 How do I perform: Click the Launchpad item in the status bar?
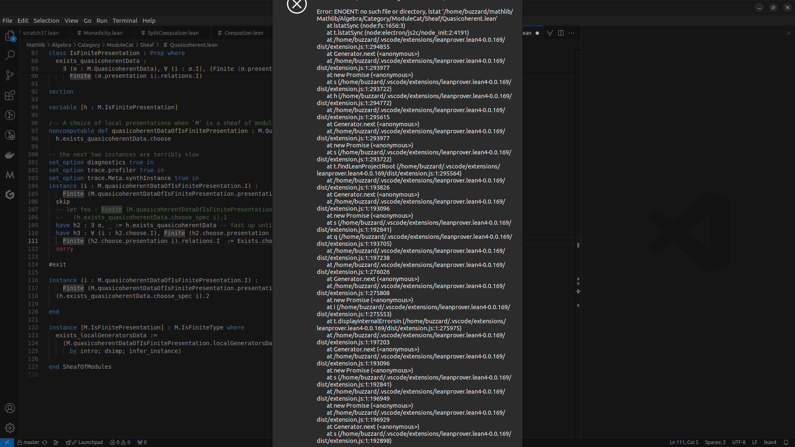click(x=84, y=442)
